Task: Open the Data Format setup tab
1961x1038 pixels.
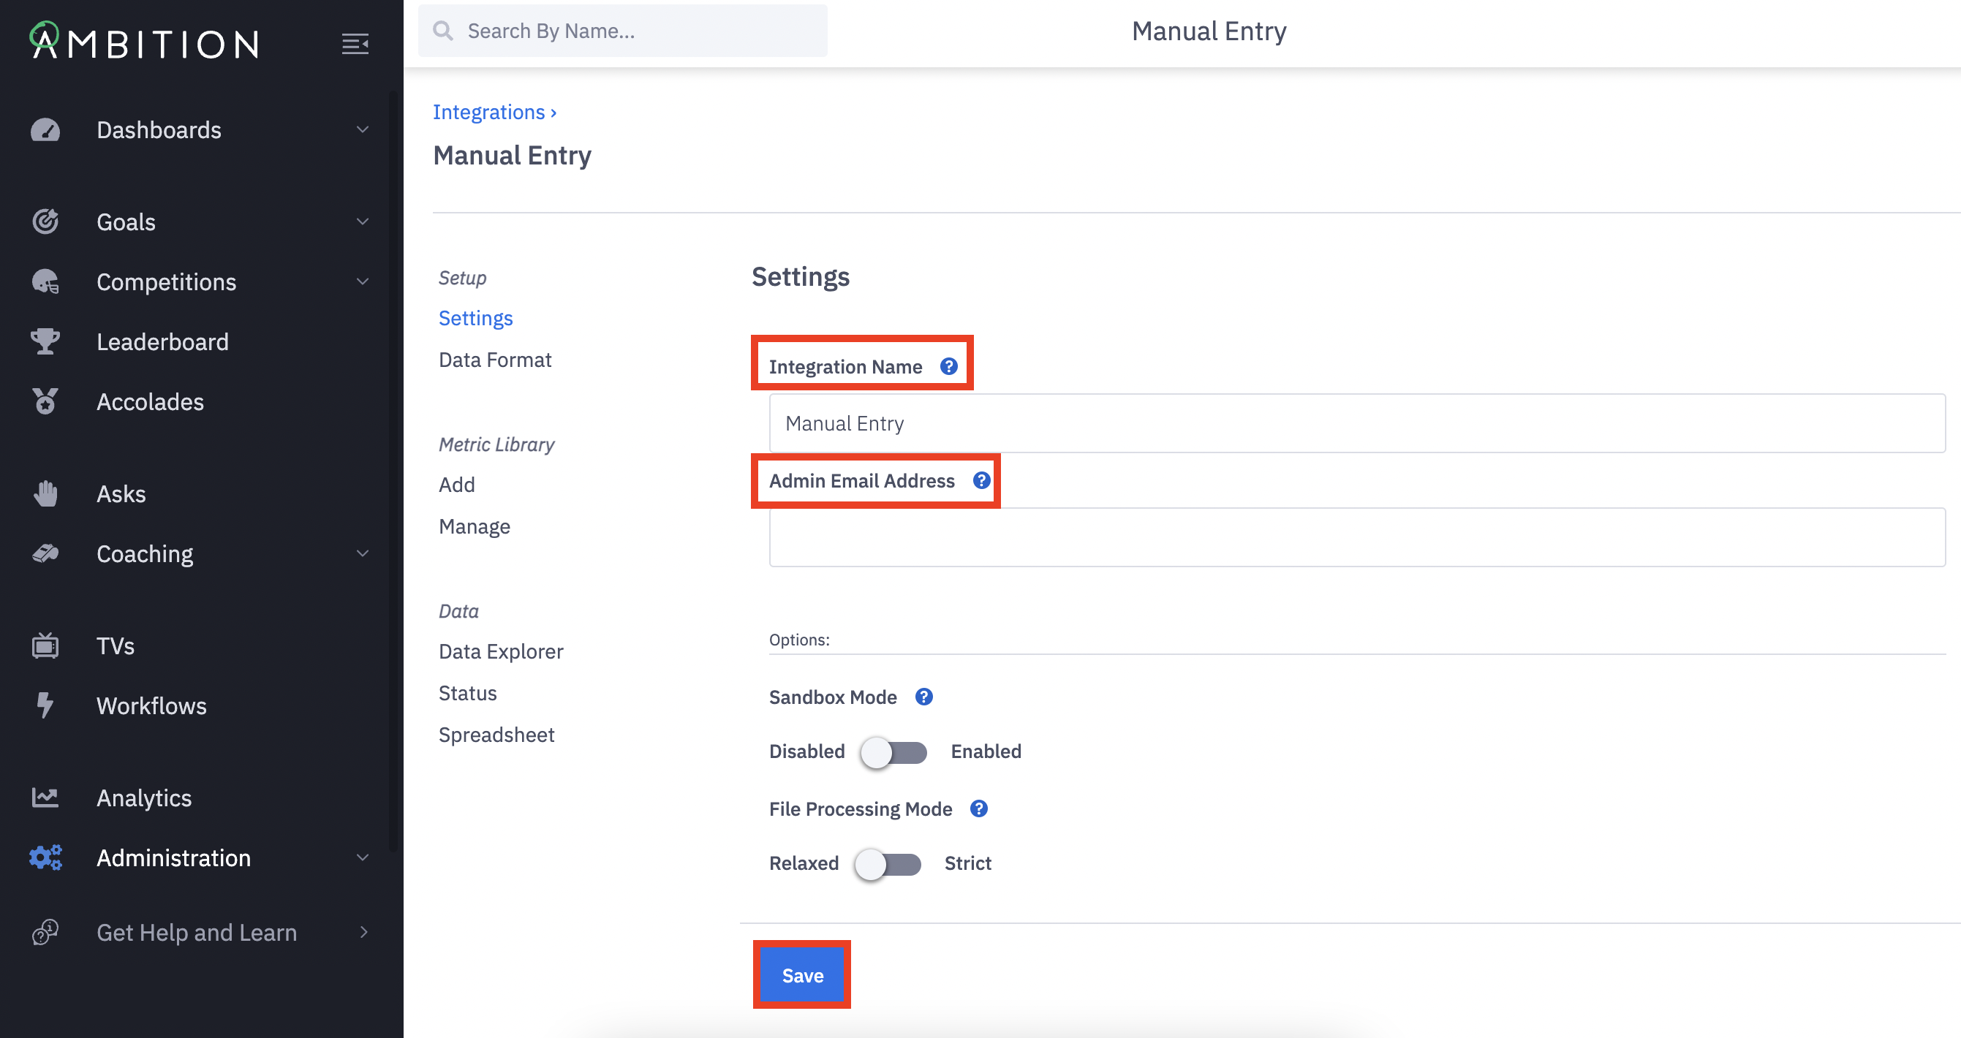Action: [x=495, y=360]
